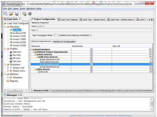This screenshot has width=157, height=117.
Task: Uncheck Synchronize for store.pfx
Action: point(91,72)
